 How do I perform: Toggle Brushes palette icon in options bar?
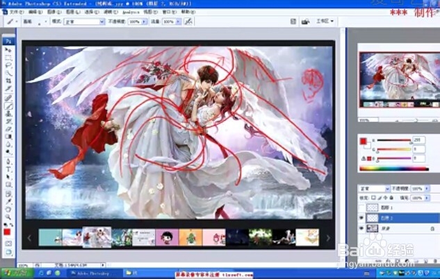point(293,22)
